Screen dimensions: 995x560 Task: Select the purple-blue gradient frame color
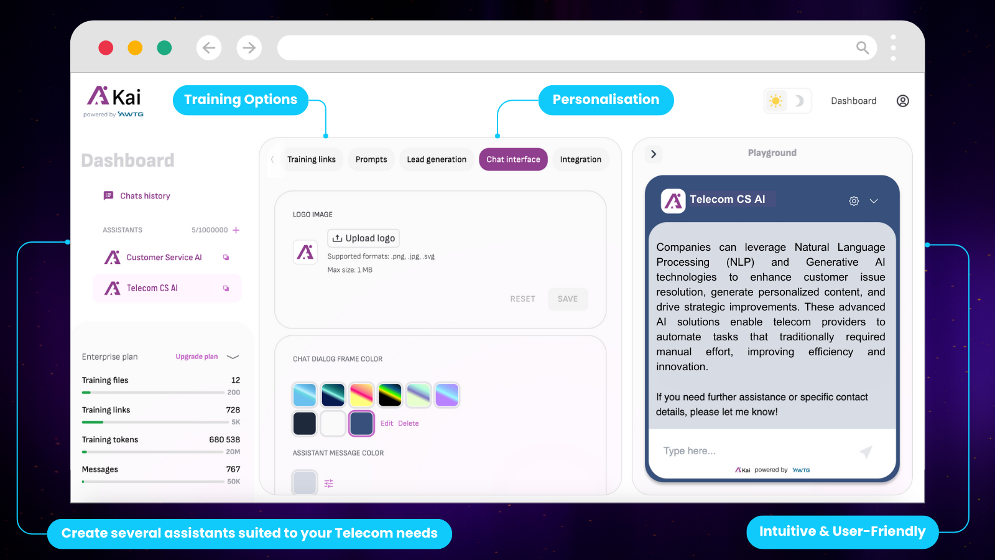coord(447,395)
